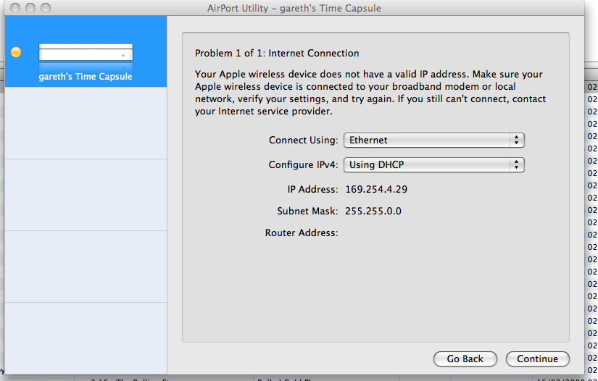Image resolution: width=598 pixels, height=381 pixels.
Task: Click the AirPort Utility window title
Action: pyautogui.click(x=294, y=9)
